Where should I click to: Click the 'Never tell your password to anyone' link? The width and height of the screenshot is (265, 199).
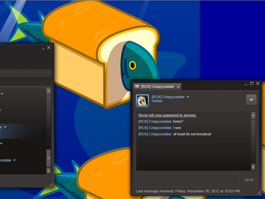coord(167,115)
